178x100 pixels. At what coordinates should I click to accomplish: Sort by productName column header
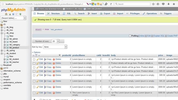point(79,55)
